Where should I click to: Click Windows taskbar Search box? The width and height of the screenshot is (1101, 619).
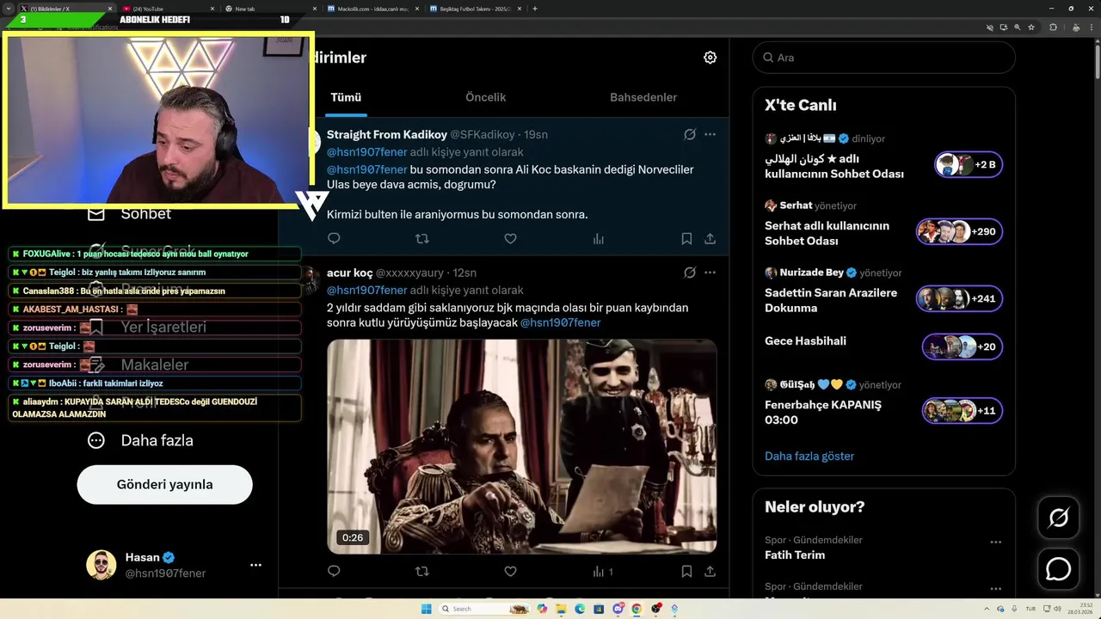(x=485, y=609)
